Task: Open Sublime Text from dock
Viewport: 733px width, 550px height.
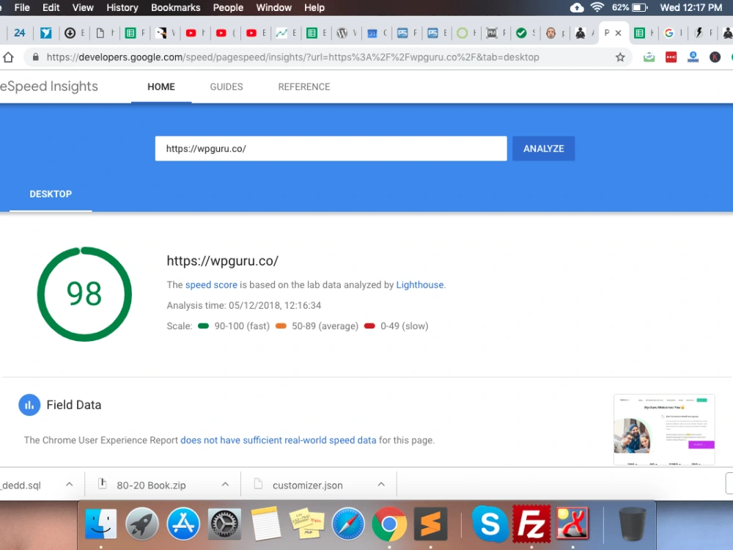Action: click(430, 524)
